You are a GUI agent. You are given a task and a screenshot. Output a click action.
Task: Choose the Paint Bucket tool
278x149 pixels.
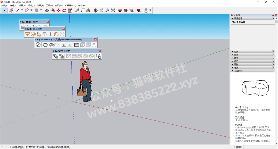(89, 11)
